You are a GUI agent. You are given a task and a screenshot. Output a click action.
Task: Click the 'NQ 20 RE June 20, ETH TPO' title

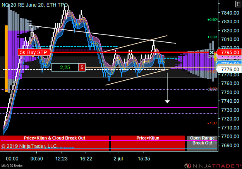click(x=35, y=5)
